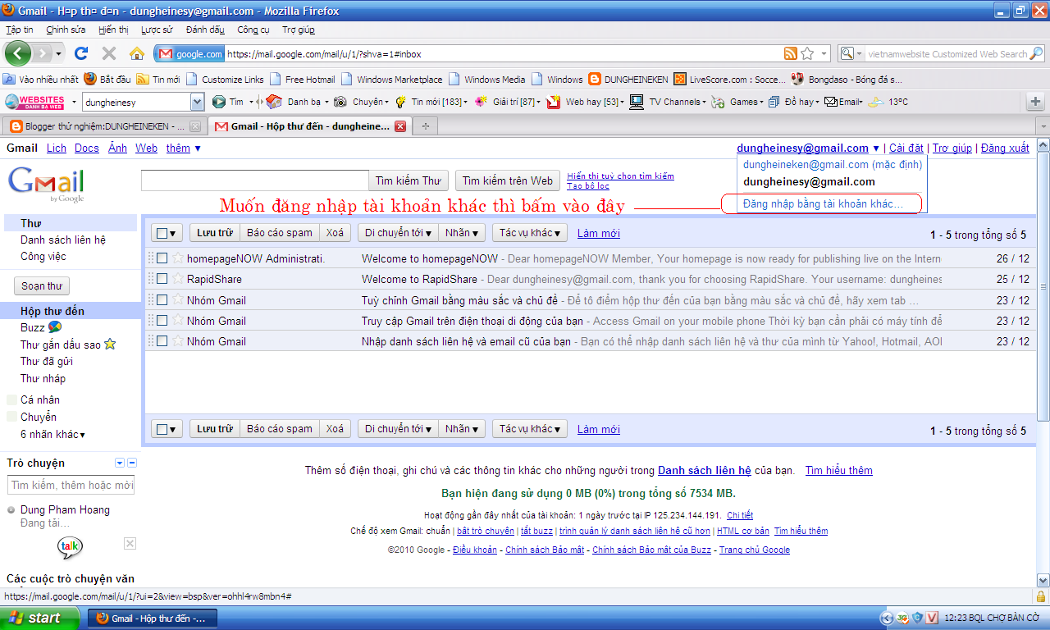Open the thêm dropdown in top navigation
Image resolution: width=1050 pixels, height=630 pixels.
click(183, 148)
